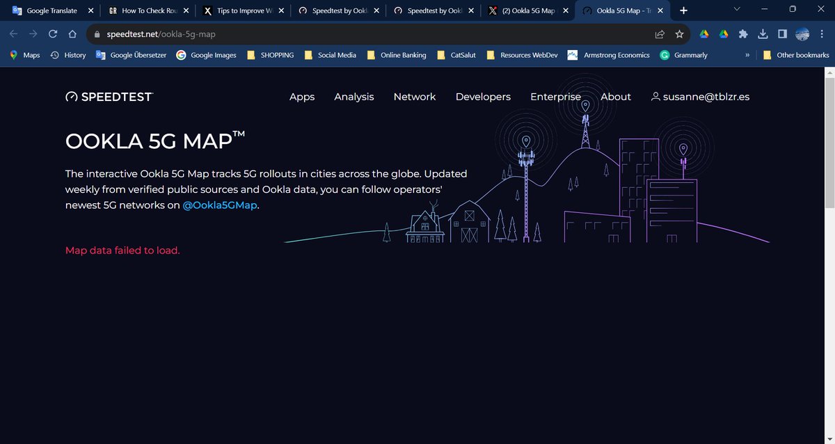
Task: Click the OOKLA 5G MAP heading
Action: [x=155, y=141]
